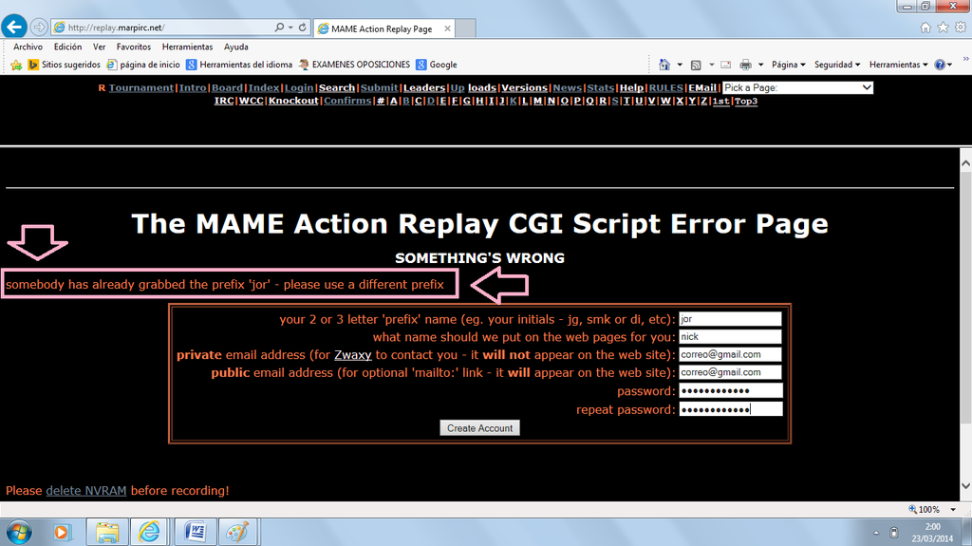972x546 pixels.
Task: Expand address bar search dropdown arrow
Action: 290,28
